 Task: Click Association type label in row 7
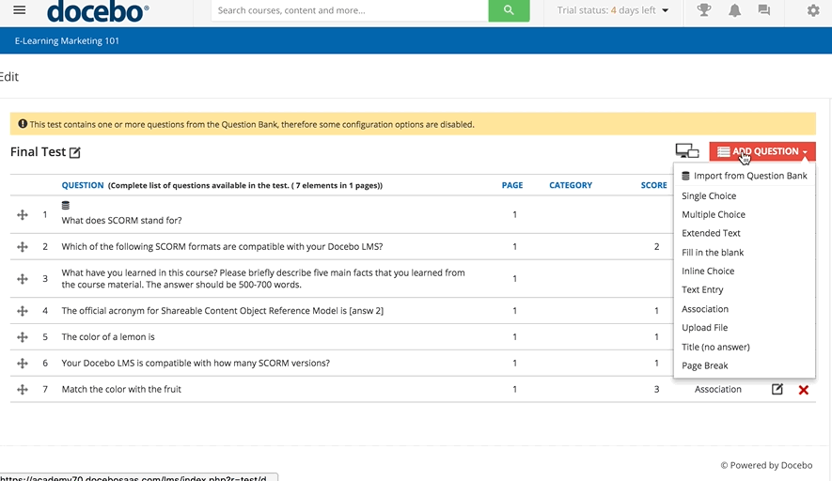pyautogui.click(x=718, y=389)
